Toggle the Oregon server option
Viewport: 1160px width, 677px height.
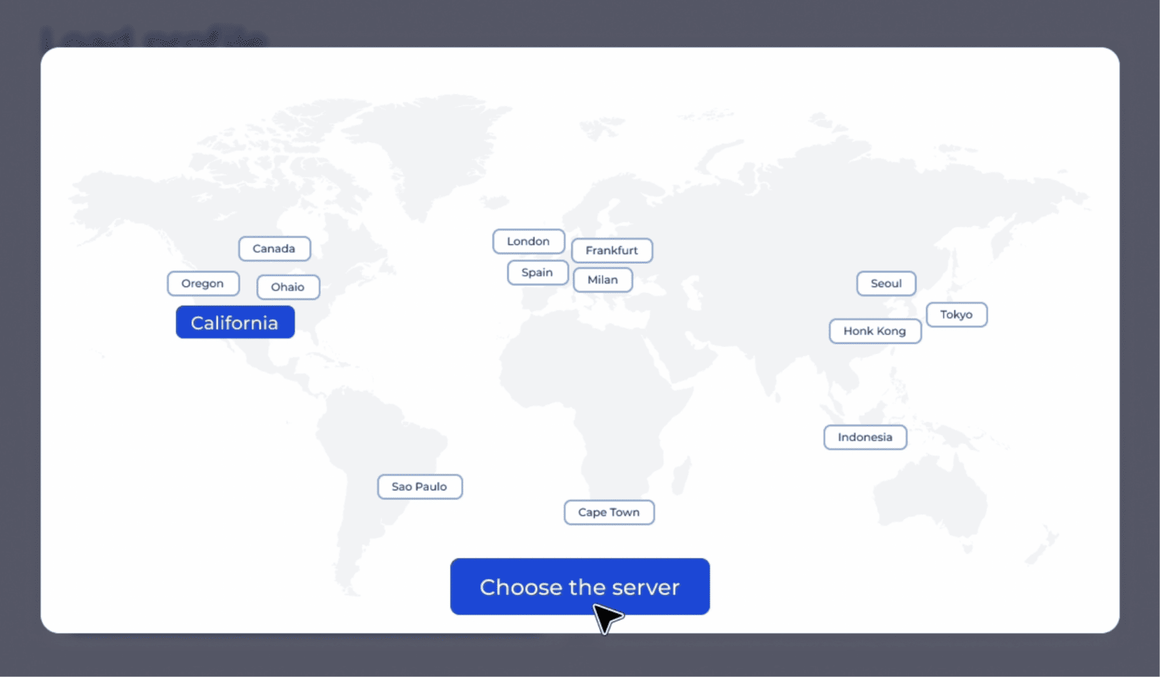point(202,284)
